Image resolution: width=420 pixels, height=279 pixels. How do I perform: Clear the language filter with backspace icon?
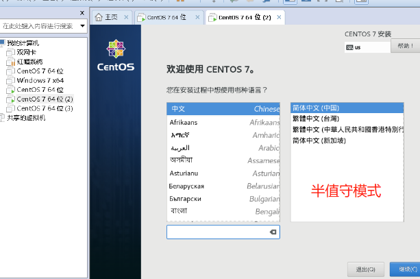click(x=273, y=232)
